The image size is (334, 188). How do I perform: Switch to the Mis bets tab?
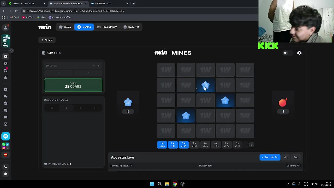click(x=286, y=157)
